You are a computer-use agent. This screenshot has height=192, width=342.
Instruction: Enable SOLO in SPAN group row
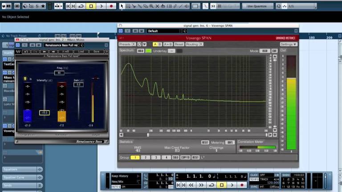pyautogui.click(x=175, y=157)
